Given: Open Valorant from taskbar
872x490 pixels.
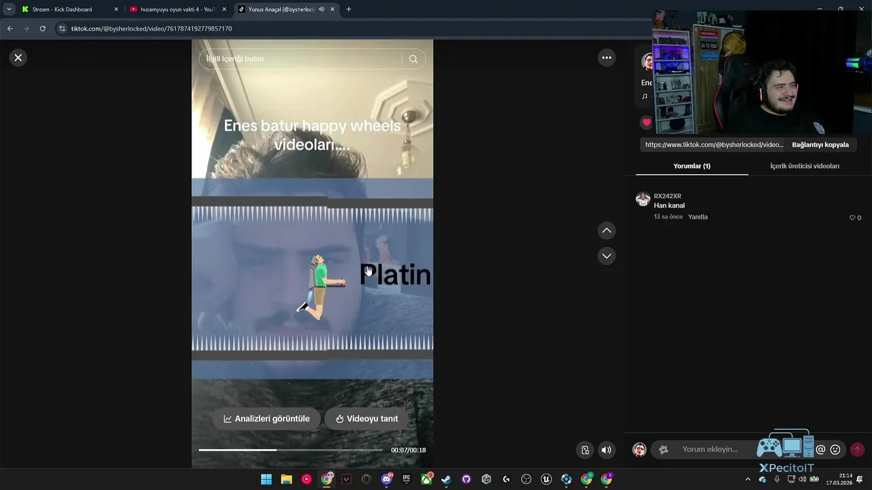Looking at the screenshot, I should click(x=346, y=479).
